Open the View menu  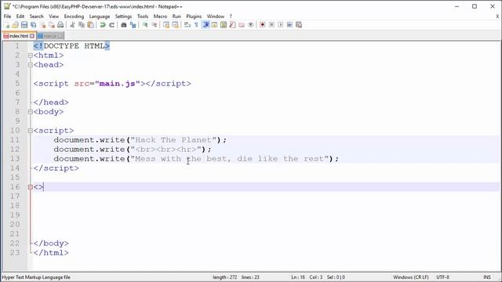tap(54, 16)
